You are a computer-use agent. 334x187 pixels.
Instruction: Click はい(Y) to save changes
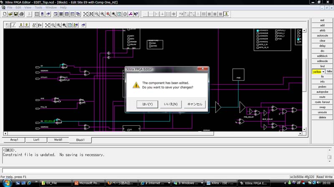(x=147, y=104)
